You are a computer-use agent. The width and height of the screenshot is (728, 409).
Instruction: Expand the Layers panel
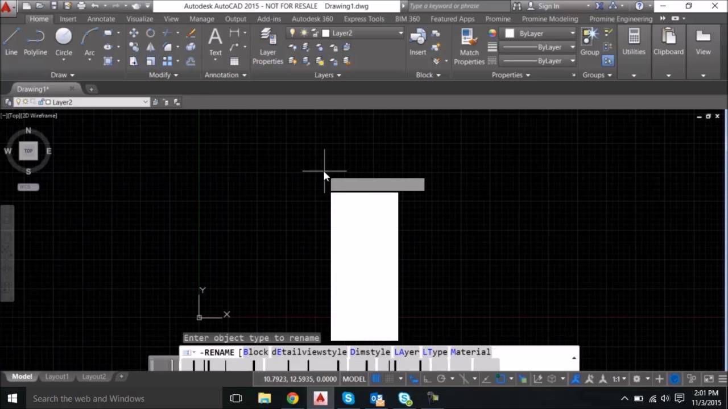point(328,75)
